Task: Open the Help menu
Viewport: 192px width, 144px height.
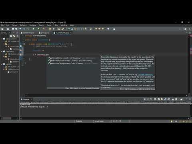Action: pyautogui.click(x=72, y=25)
